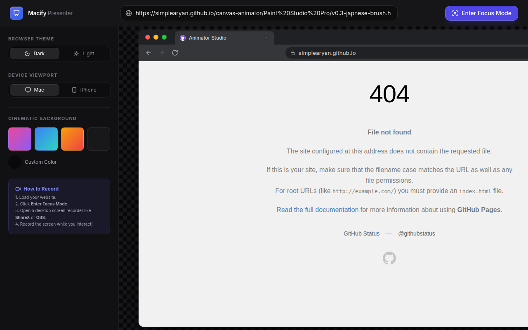Choose the pink-purple gradient background

[20, 139]
